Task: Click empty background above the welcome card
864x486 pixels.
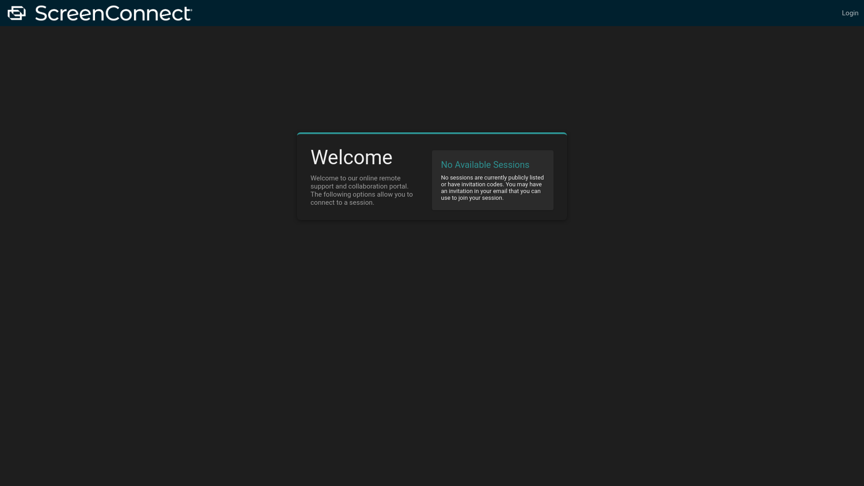Action: point(432,76)
